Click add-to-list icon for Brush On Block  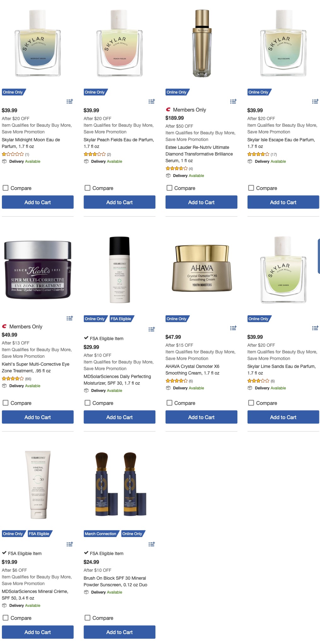[152, 544]
